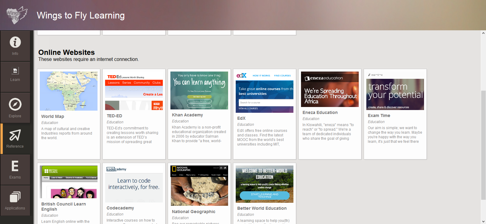Click the World Map title link

[x=53, y=116]
